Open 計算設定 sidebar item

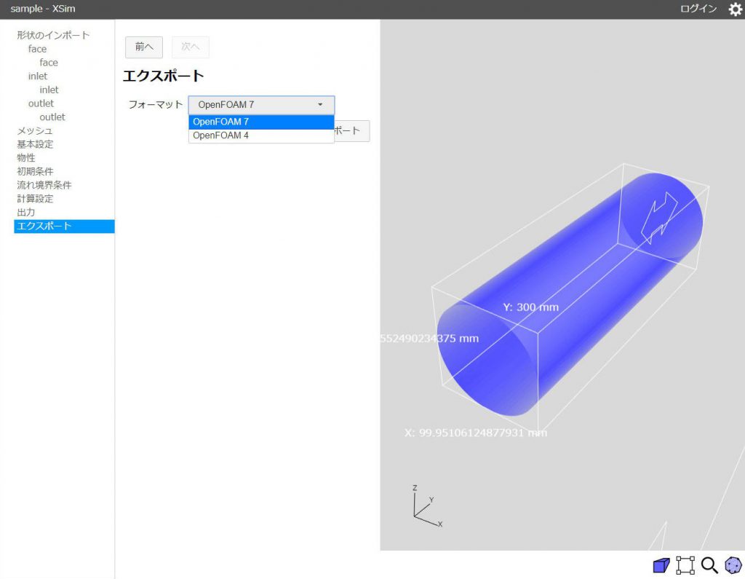click(x=35, y=198)
